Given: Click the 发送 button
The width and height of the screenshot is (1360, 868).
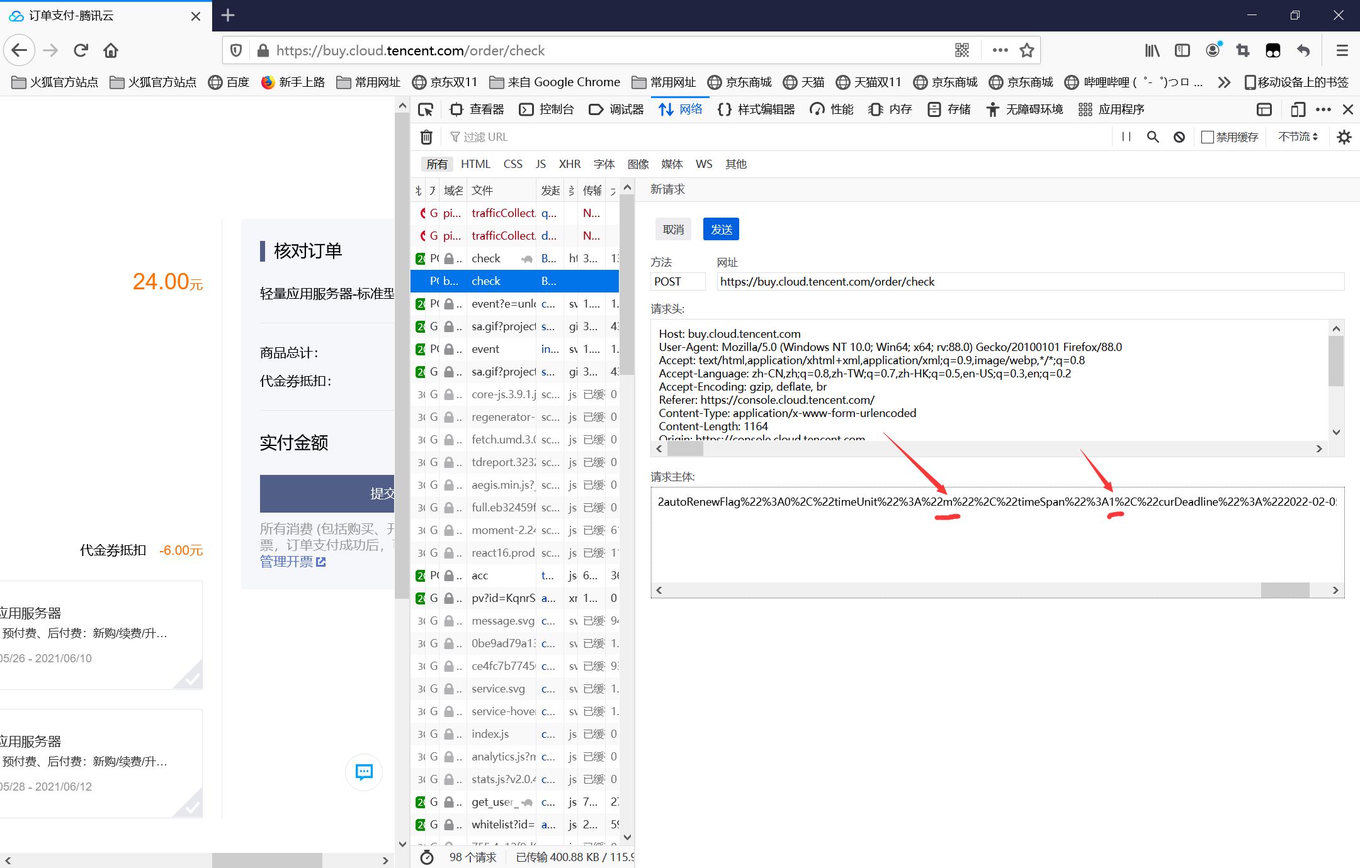Looking at the screenshot, I should pyautogui.click(x=721, y=230).
